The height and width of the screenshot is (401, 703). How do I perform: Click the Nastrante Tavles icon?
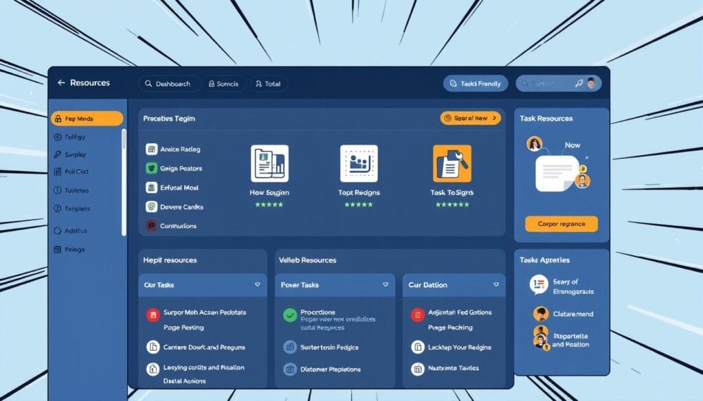point(418,369)
